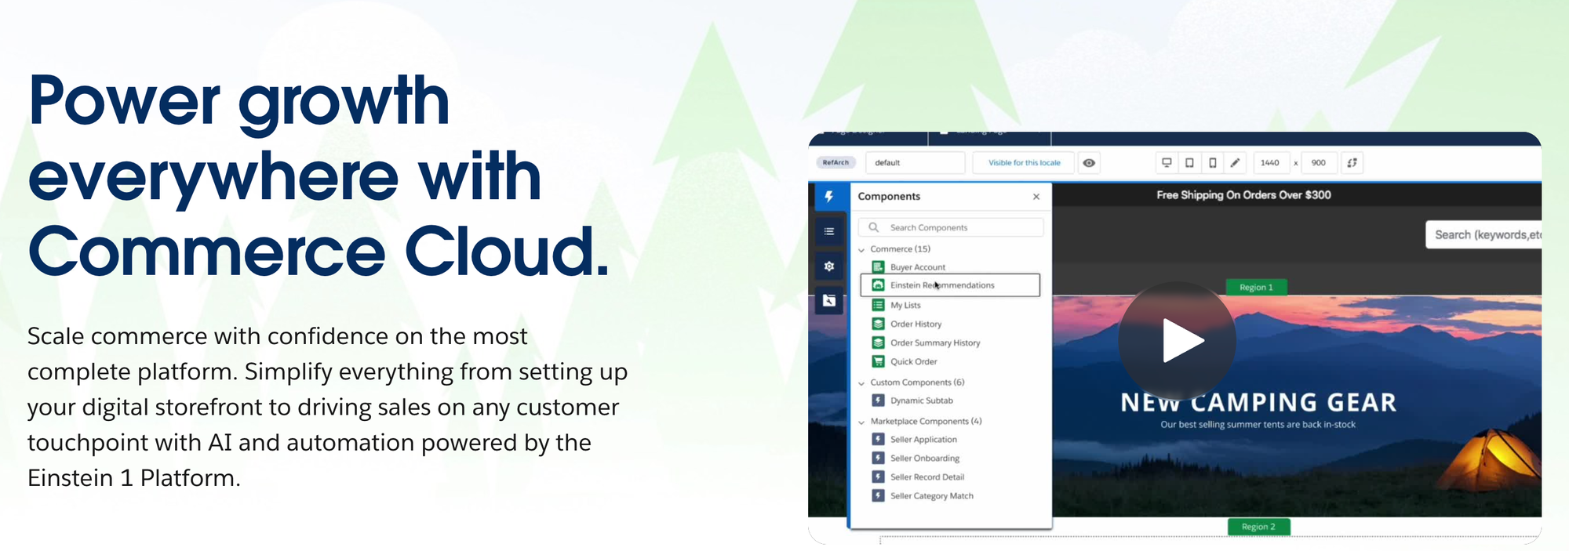Image resolution: width=1569 pixels, height=551 pixels.
Task: Click the default locale field
Action: pos(916,163)
